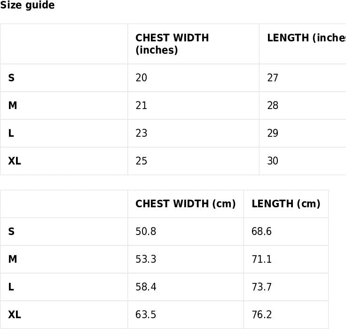Click length value 28 for size M
Viewport: 346px width, 329px height.
pyautogui.click(x=273, y=106)
